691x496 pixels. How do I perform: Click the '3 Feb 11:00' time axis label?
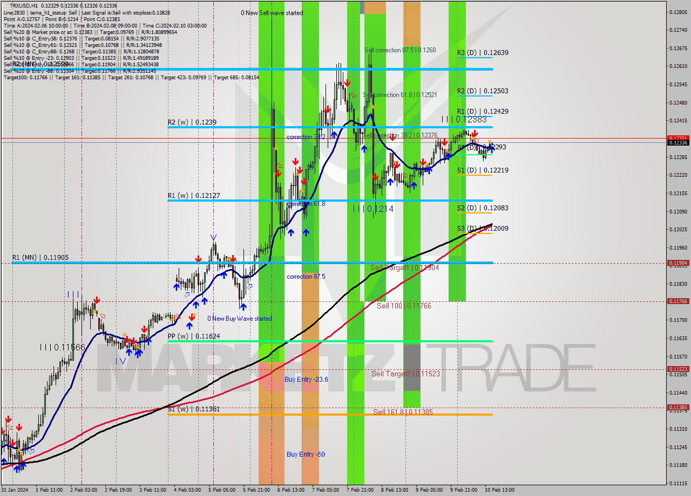pyautogui.click(x=153, y=490)
